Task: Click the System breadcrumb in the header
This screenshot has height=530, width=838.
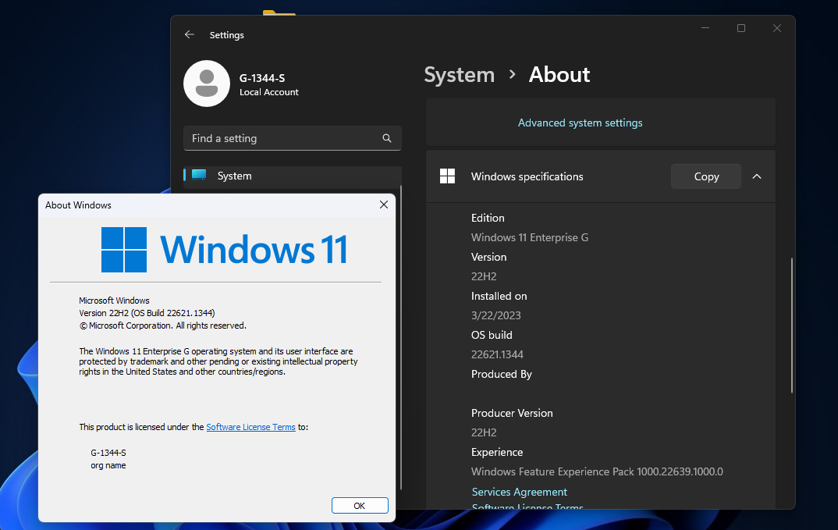Action: (459, 74)
